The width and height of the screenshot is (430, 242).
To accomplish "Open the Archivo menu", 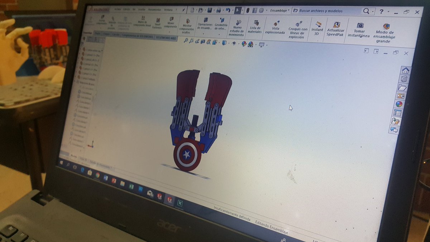I will point(117,9).
